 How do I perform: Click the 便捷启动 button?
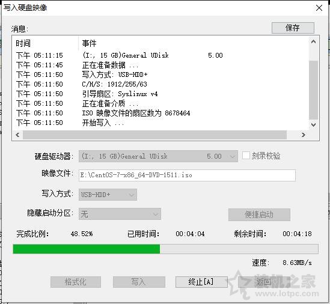point(259,214)
